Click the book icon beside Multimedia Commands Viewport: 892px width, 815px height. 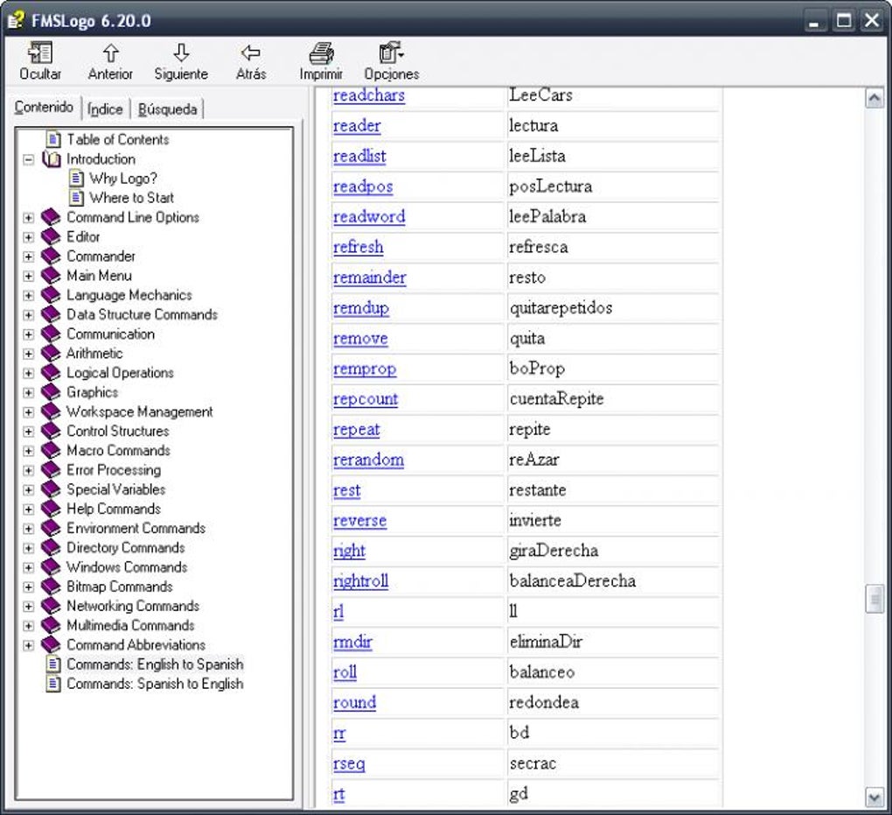tap(52, 625)
